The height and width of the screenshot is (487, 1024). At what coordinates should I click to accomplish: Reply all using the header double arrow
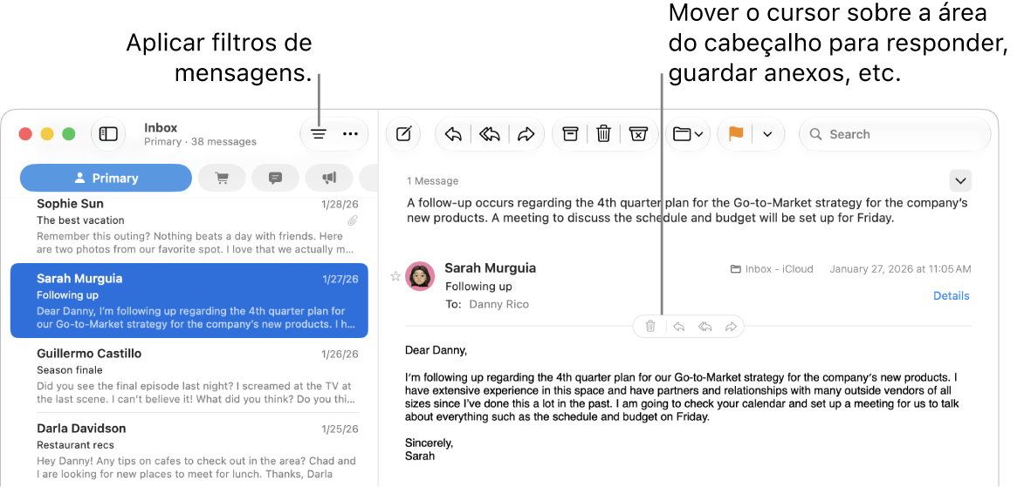pyautogui.click(x=704, y=327)
